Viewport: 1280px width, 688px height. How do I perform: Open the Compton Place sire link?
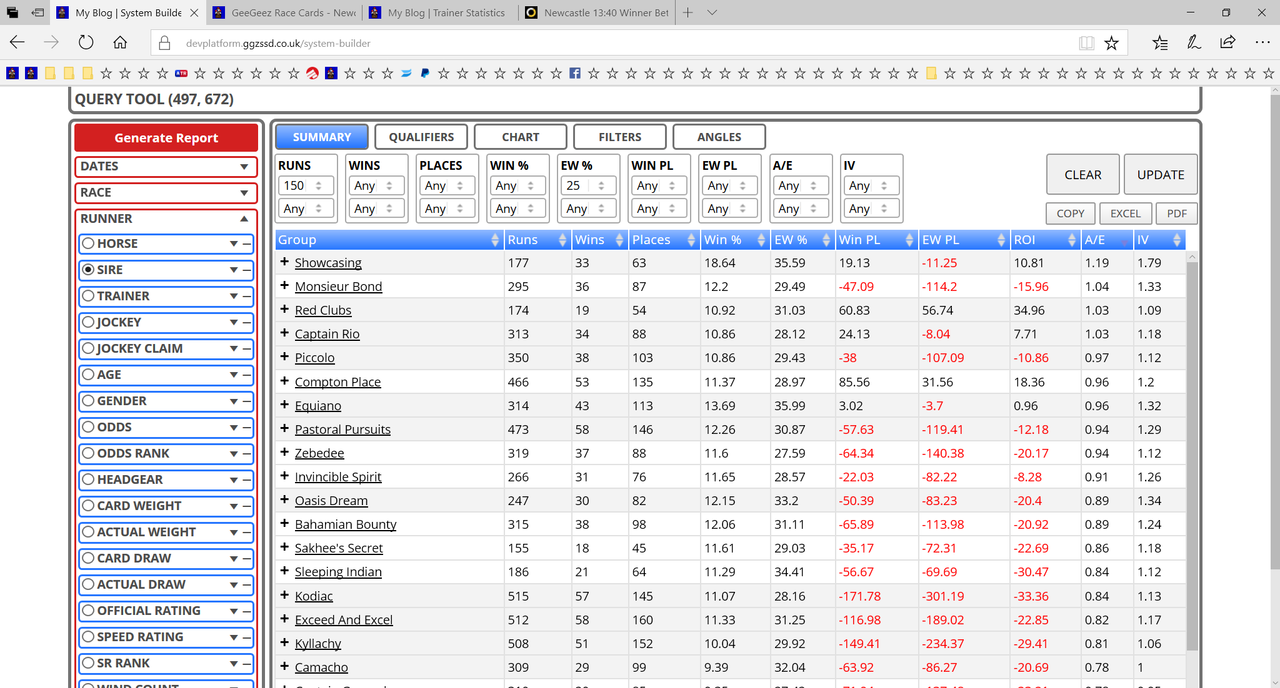click(x=337, y=382)
